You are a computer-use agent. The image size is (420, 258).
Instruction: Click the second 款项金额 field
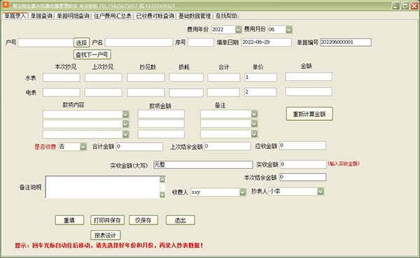[x=161, y=124]
